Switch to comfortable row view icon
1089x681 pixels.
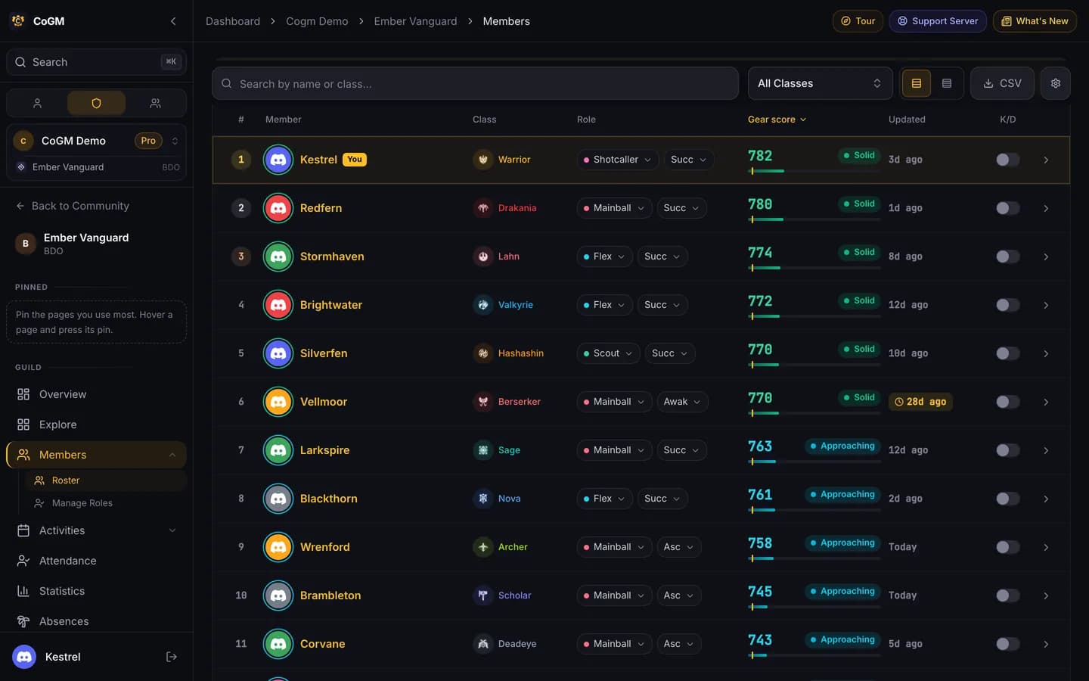(x=916, y=83)
